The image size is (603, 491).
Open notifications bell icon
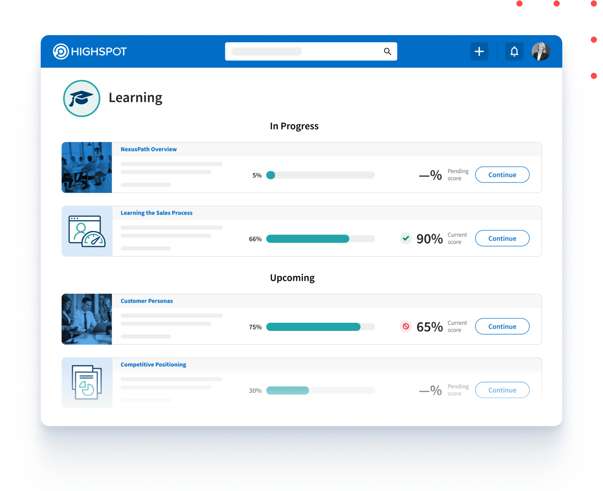coord(514,51)
